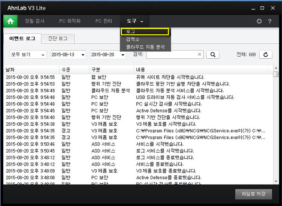The image size is (282, 206).
Task: Refresh the log list with reload icon
Action: pyautogui.click(x=266, y=55)
